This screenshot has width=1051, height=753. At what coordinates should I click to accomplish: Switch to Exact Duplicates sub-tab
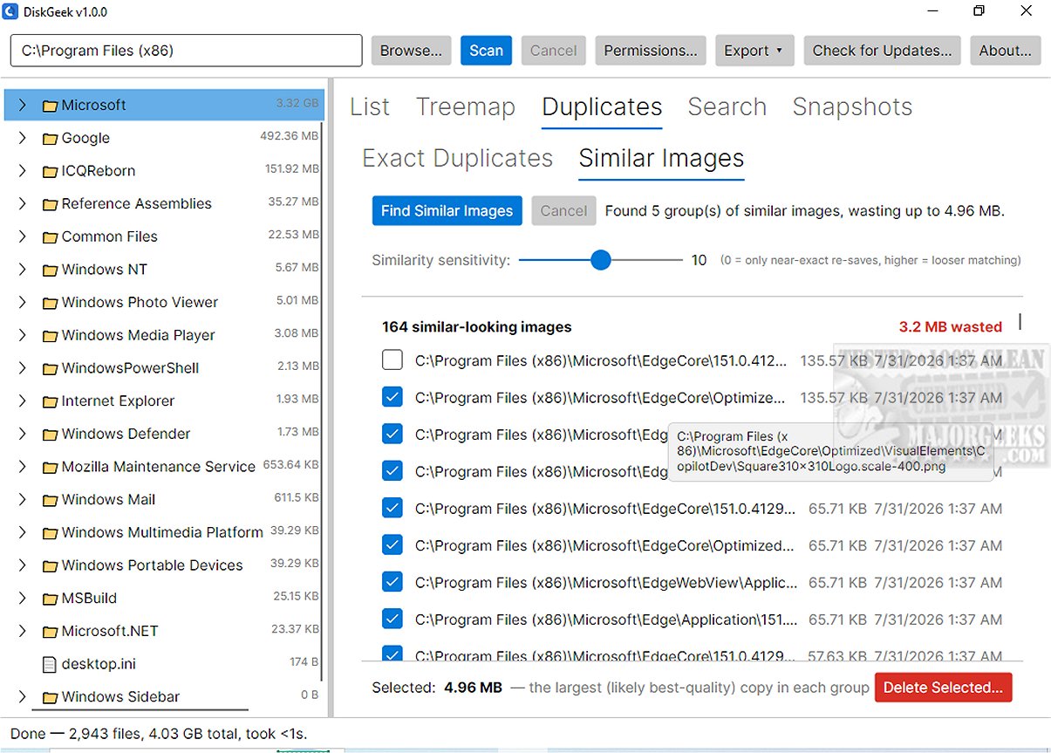click(x=458, y=158)
